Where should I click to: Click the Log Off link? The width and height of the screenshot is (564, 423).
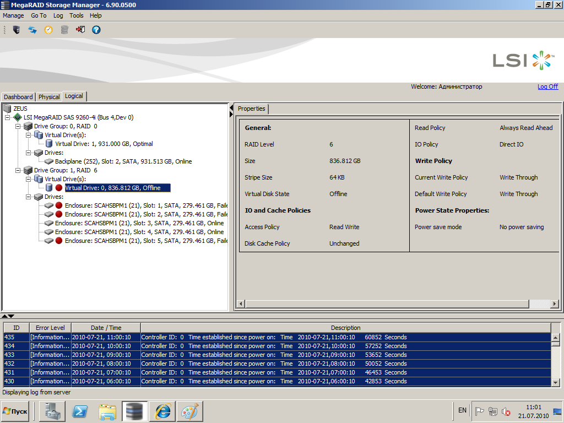tap(547, 86)
